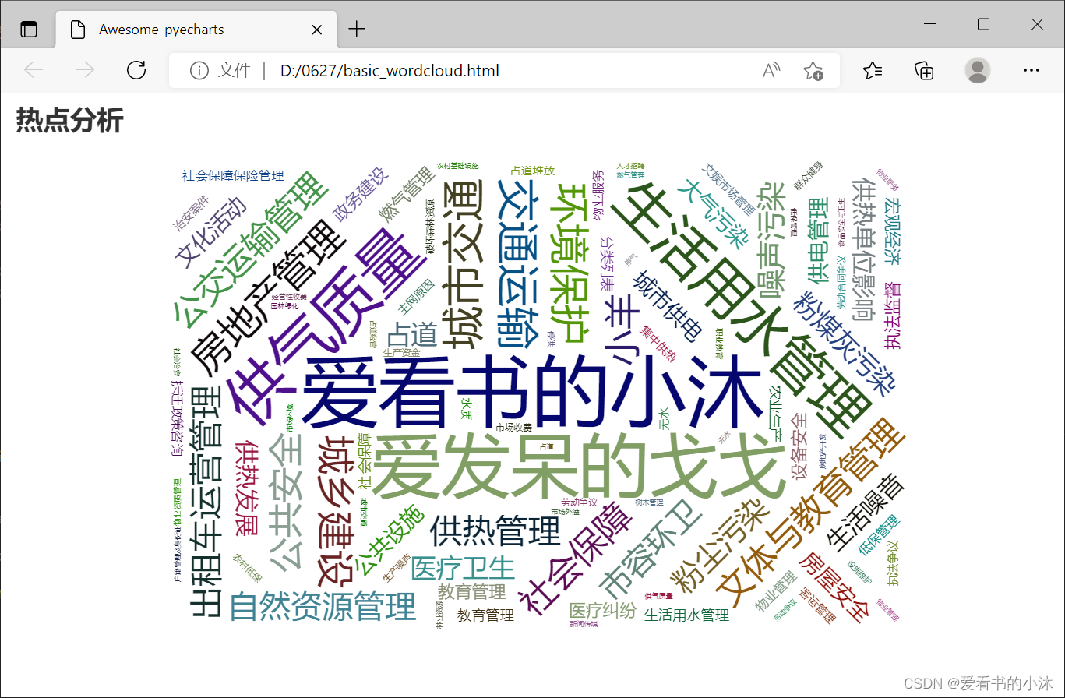The height and width of the screenshot is (698, 1065).
Task: Open Collections via the stacked squares icon
Action: point(923,70)
